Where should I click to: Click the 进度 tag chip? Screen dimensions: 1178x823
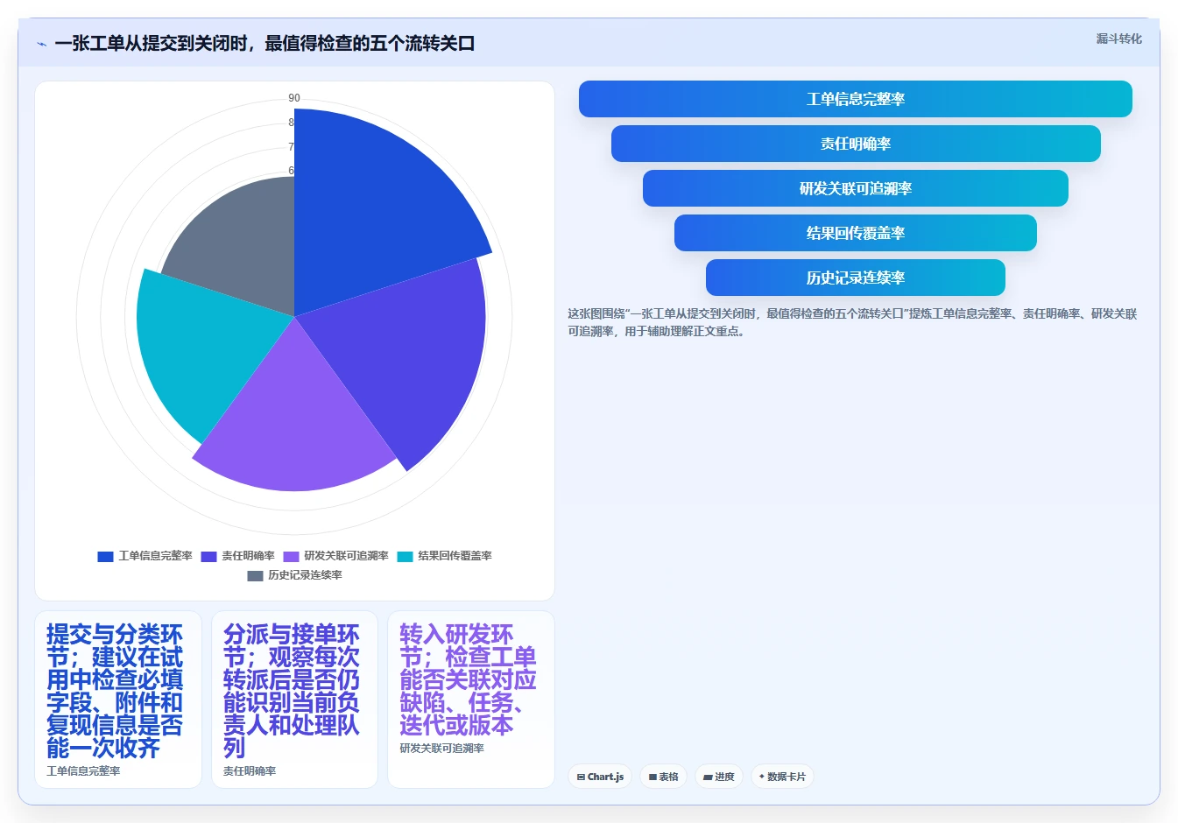pyautogui.click(x=719, y=777)
